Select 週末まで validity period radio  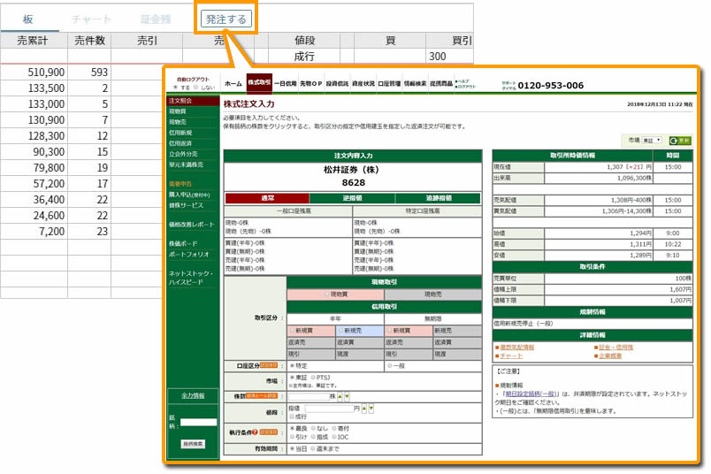pos(313,448)
